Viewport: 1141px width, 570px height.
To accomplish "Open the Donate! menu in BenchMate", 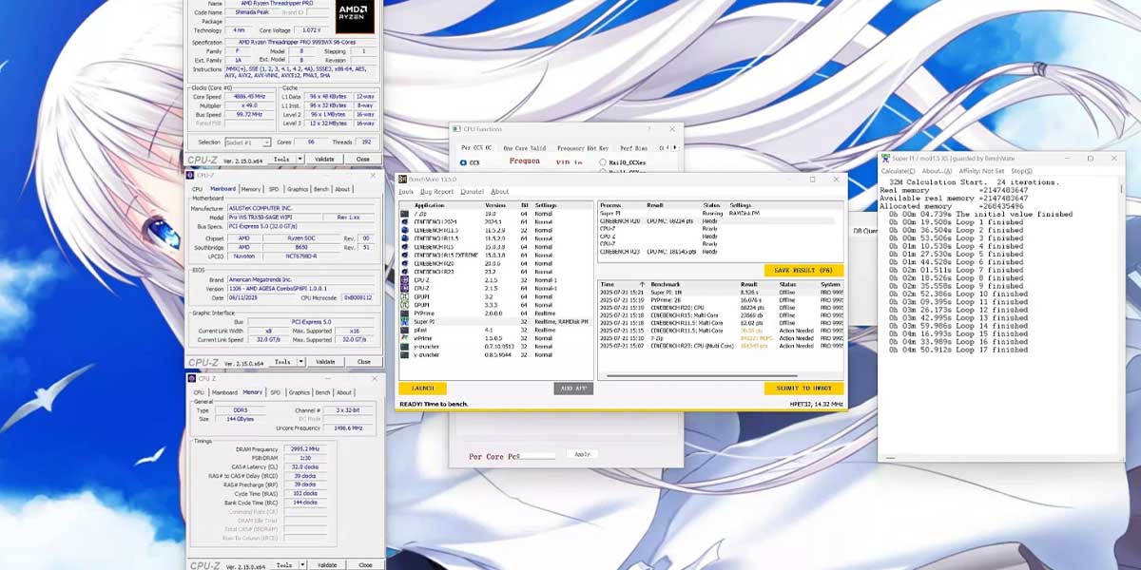I will (473, 192).
